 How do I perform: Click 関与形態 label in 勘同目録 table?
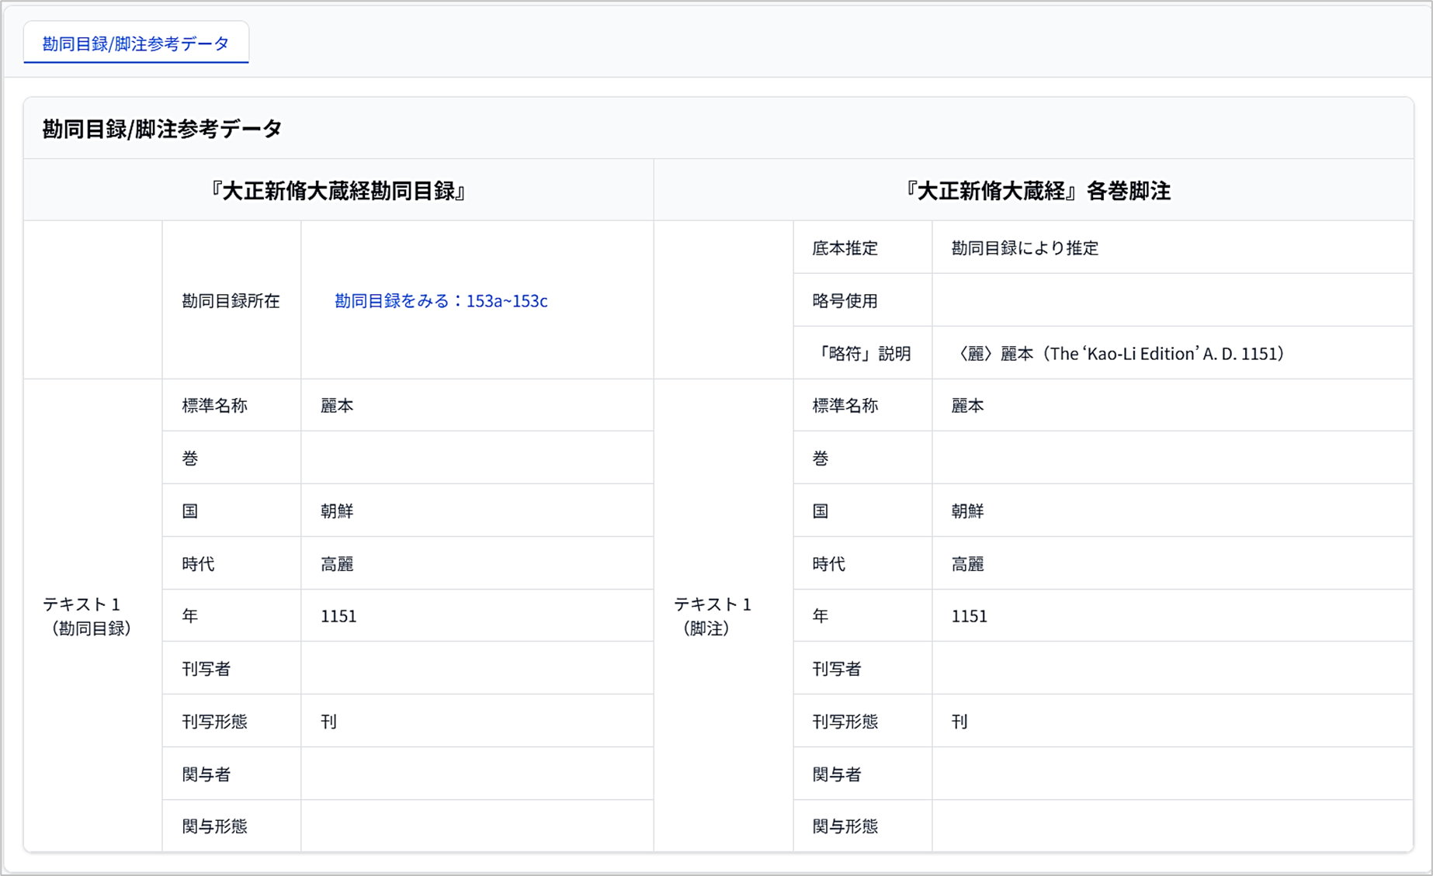coord(214,826)
